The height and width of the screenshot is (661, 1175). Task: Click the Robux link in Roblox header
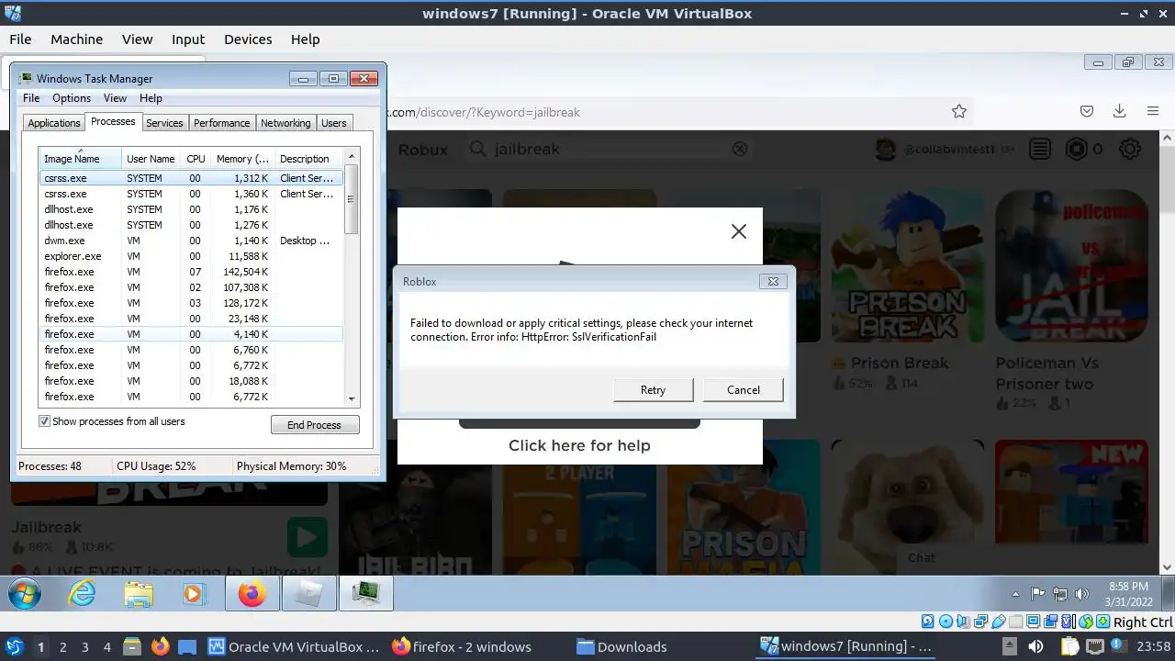tap(422, 149)
